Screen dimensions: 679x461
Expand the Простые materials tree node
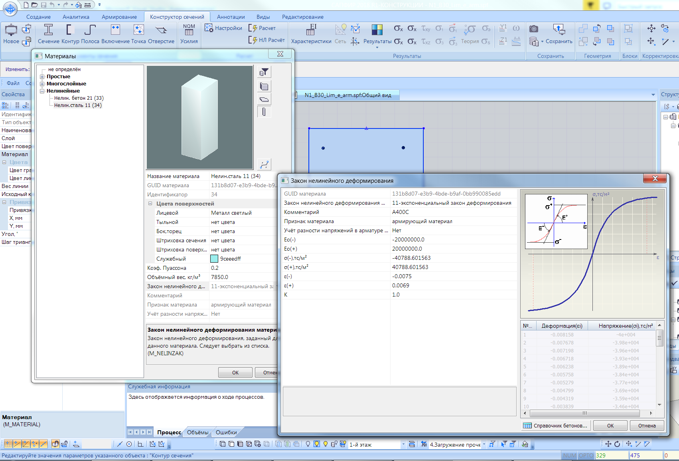click(42, 77)
